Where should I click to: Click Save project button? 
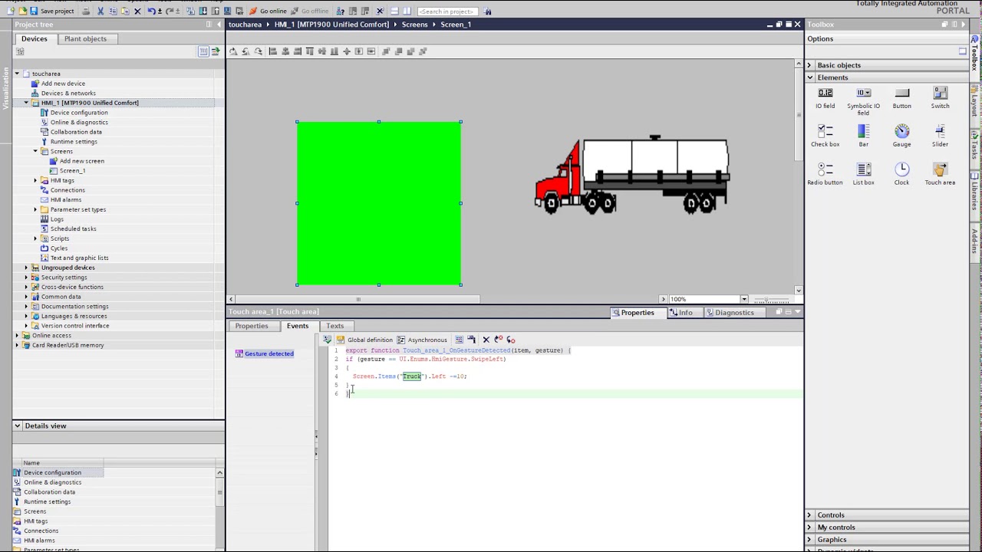click(52, 11)
